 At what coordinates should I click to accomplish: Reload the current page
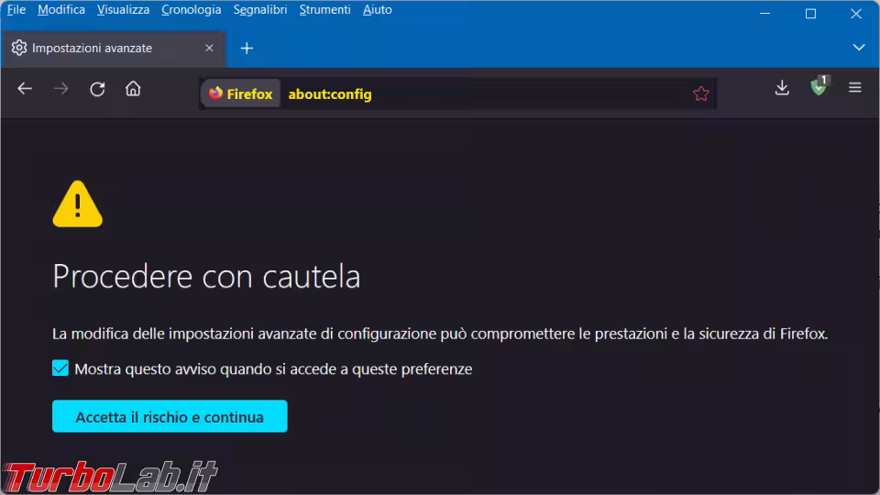click(x=97, y=89)
